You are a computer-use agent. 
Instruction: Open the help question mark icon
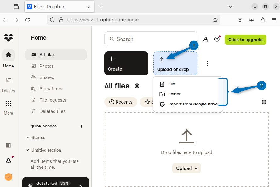(217, 40)
